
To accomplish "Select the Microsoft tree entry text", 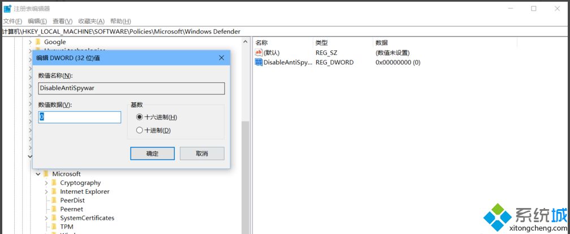I will pos(67,174).
